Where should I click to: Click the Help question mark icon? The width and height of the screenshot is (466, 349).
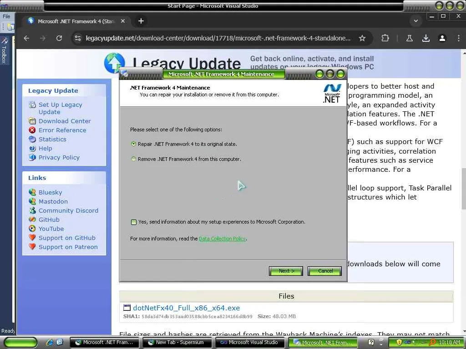[32, 149]
